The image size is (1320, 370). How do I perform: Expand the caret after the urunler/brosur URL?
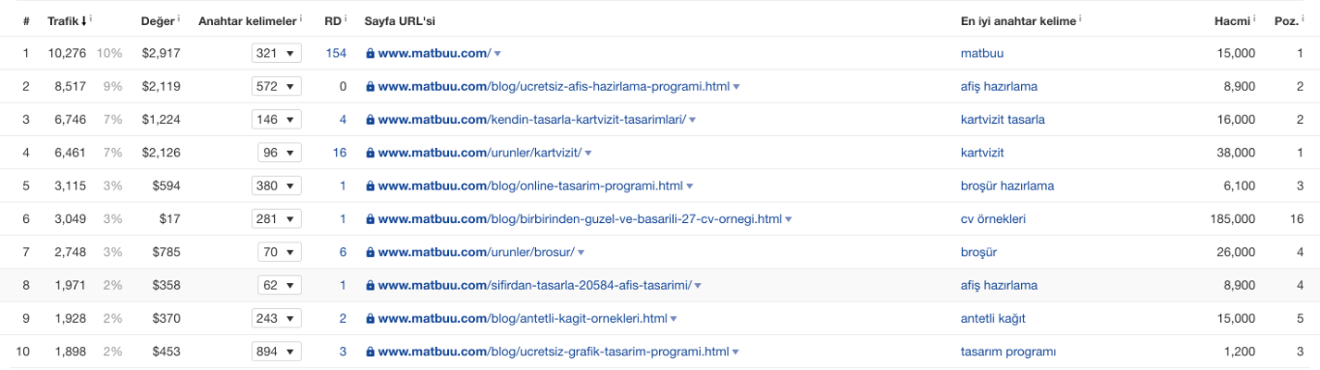582,252
